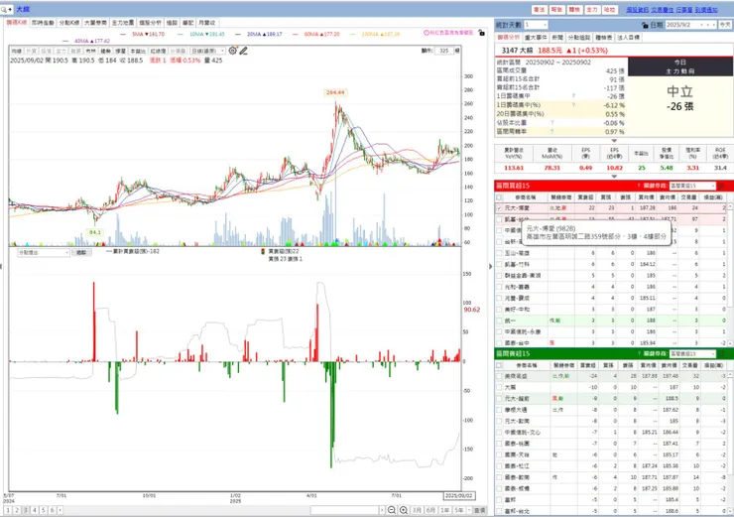This screenshot has height=517, width=734.
Task: Click the help question mark beside 區間周轉率
Action: point(551,132)
